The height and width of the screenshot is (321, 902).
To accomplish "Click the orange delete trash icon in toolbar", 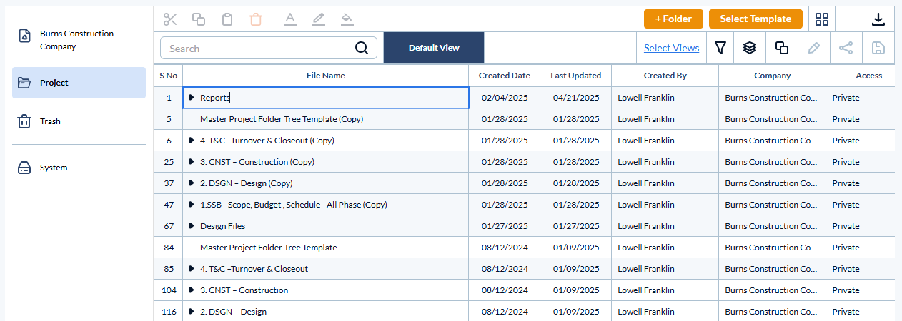I will [256, 19].
